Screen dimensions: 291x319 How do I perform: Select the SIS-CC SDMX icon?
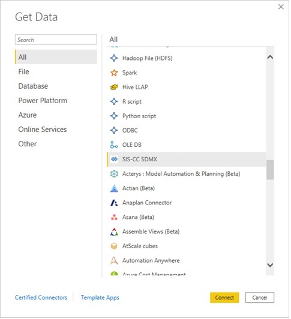(114, 159)
